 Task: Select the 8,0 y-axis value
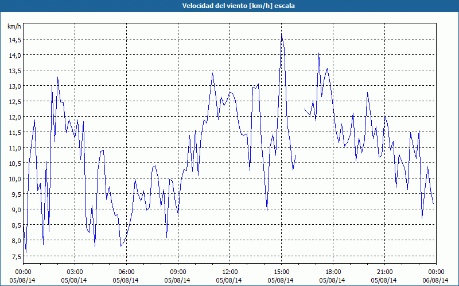click(17, 241)
